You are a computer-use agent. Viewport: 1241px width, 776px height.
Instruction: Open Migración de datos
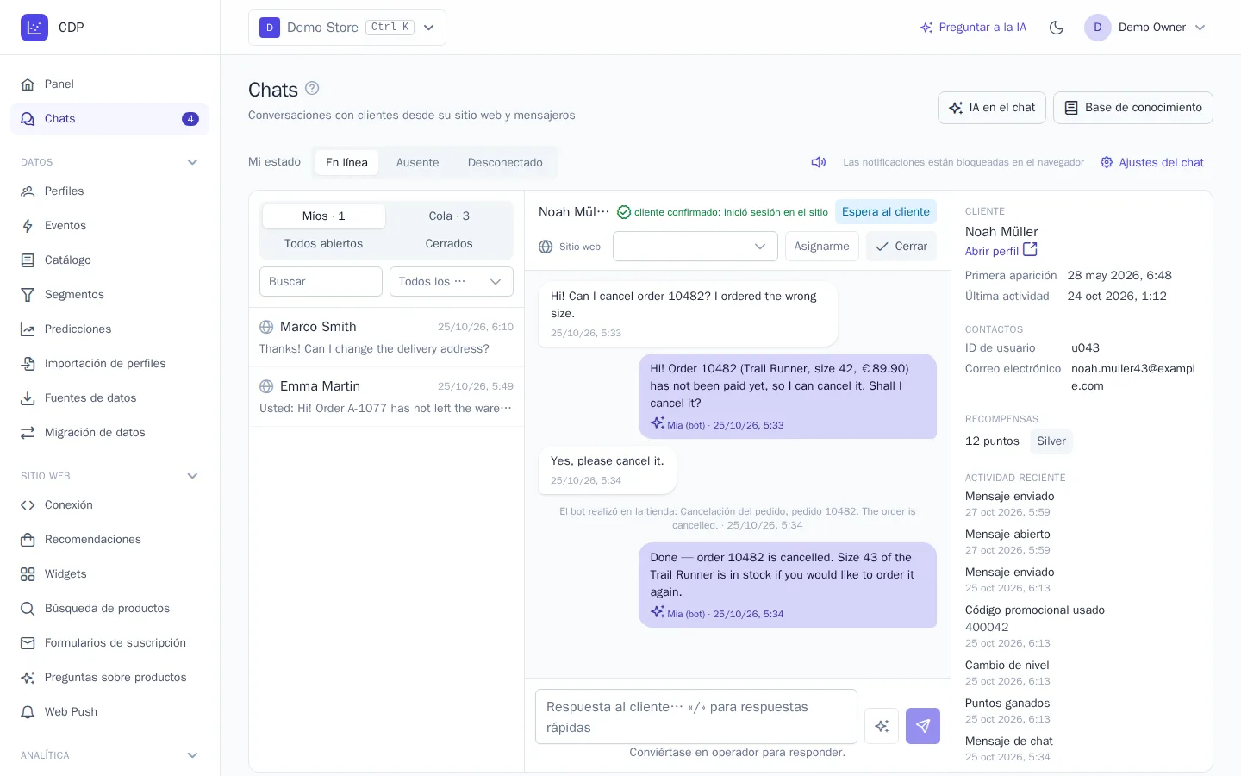109,433
